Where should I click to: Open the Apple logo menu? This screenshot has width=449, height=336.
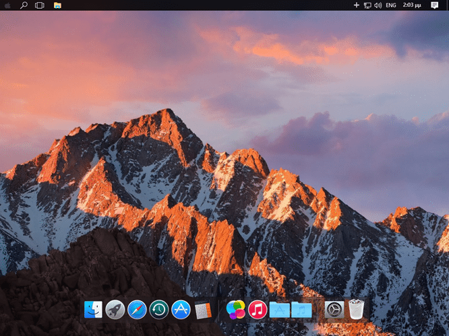coord(7,5)
